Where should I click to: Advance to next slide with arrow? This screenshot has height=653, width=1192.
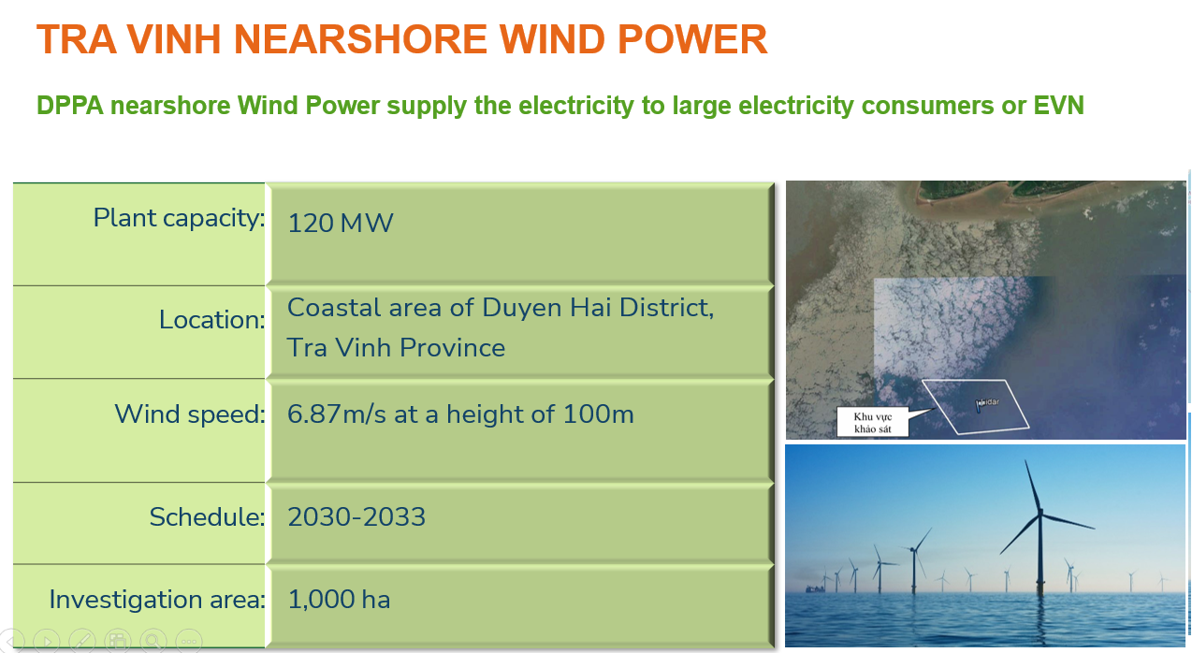(46, 641)
